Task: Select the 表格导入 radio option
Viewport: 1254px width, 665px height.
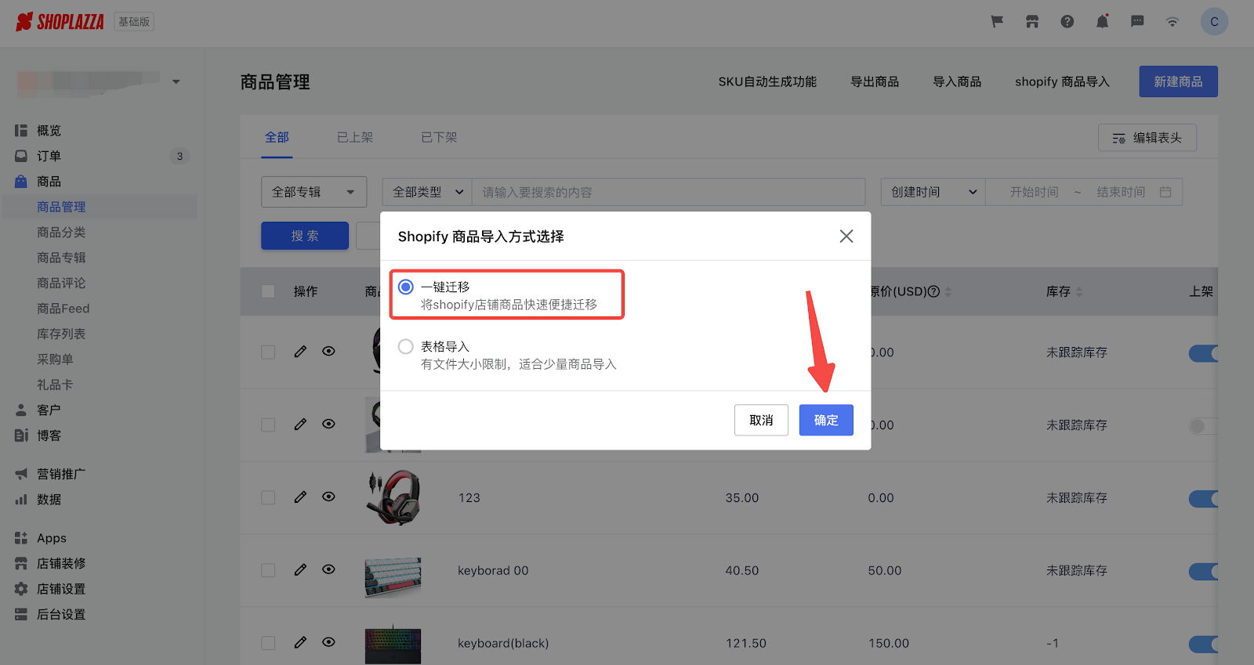Action: 406,347
